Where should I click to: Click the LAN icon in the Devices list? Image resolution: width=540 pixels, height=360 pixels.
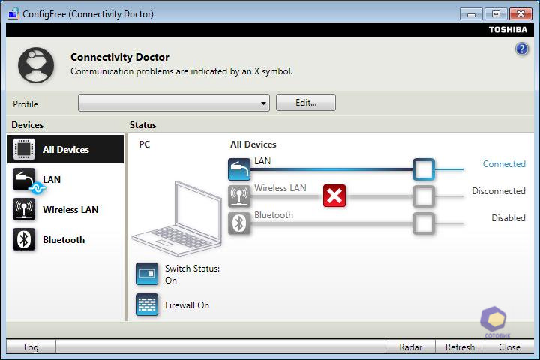point(25,180)
